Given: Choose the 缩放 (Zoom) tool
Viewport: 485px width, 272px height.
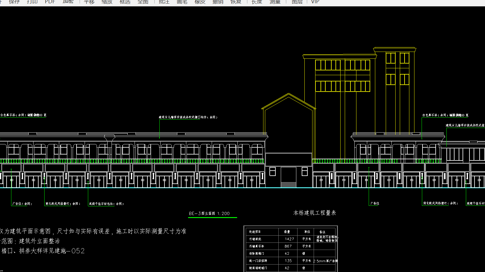Looking at the screenshot, I should tap(107, 2).
